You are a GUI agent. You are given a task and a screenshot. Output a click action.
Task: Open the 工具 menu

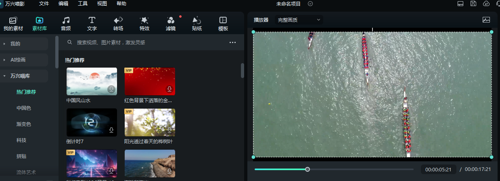pyautogui.click(x=83, y=4)
